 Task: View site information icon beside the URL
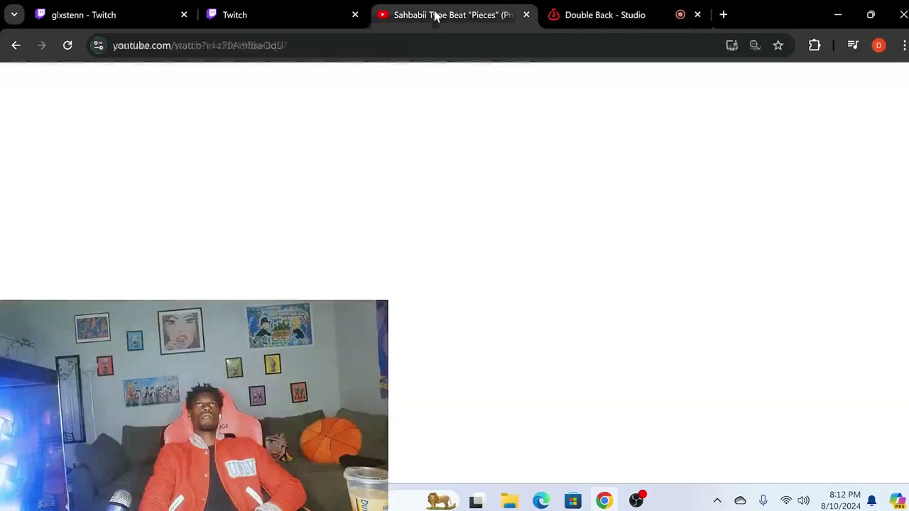(x=98, y=45)
